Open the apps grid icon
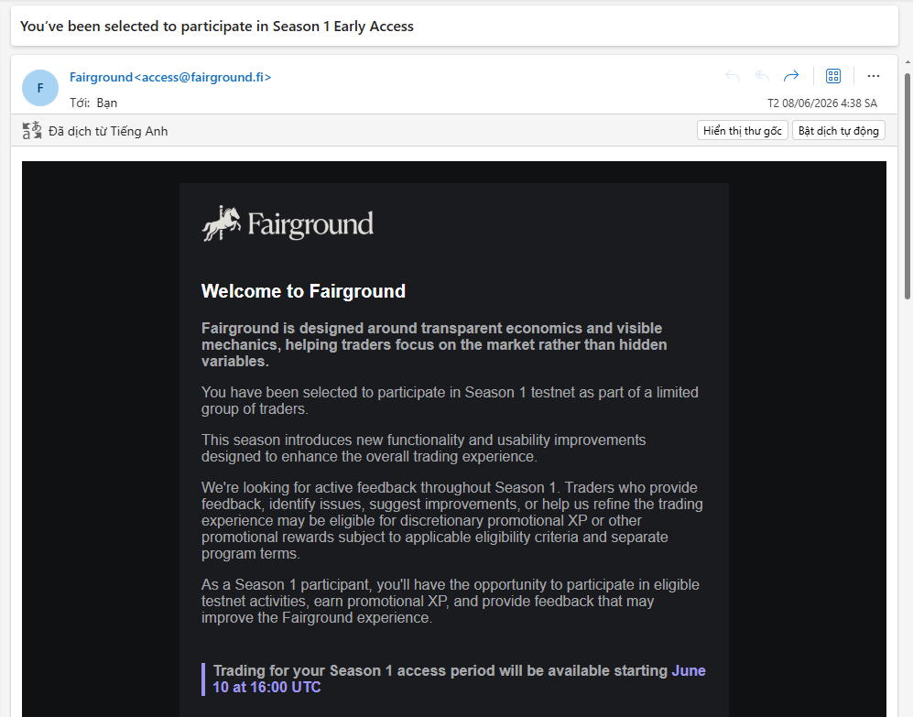The image size is (913, 717). (x=833, y=76)
